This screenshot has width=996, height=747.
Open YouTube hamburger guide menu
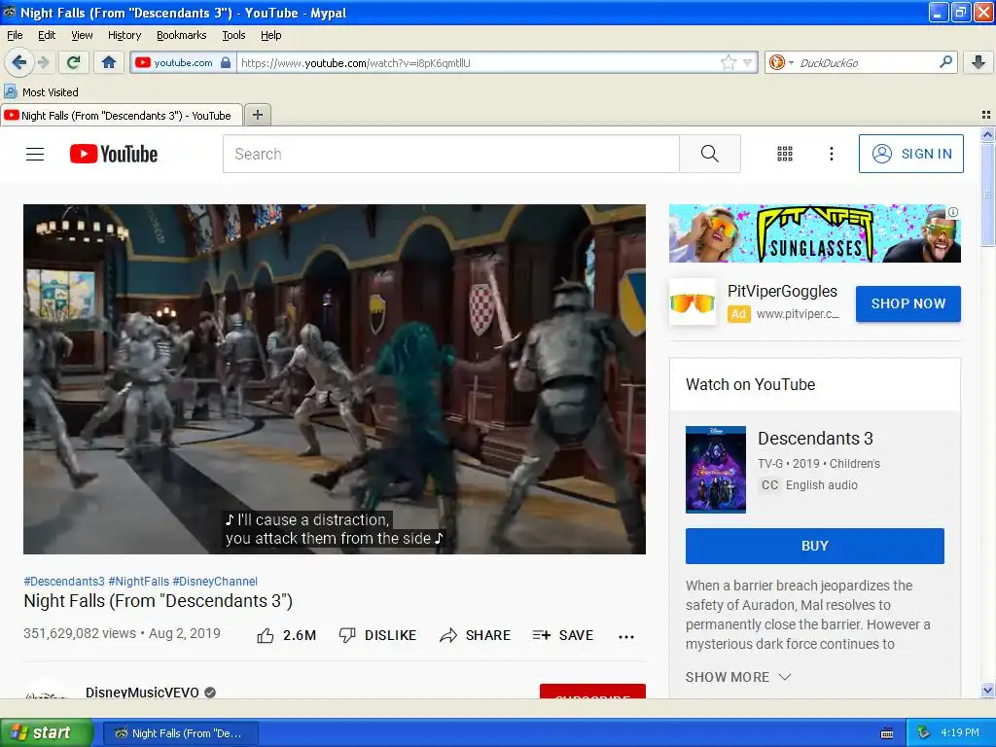click(x=35, y=154)
